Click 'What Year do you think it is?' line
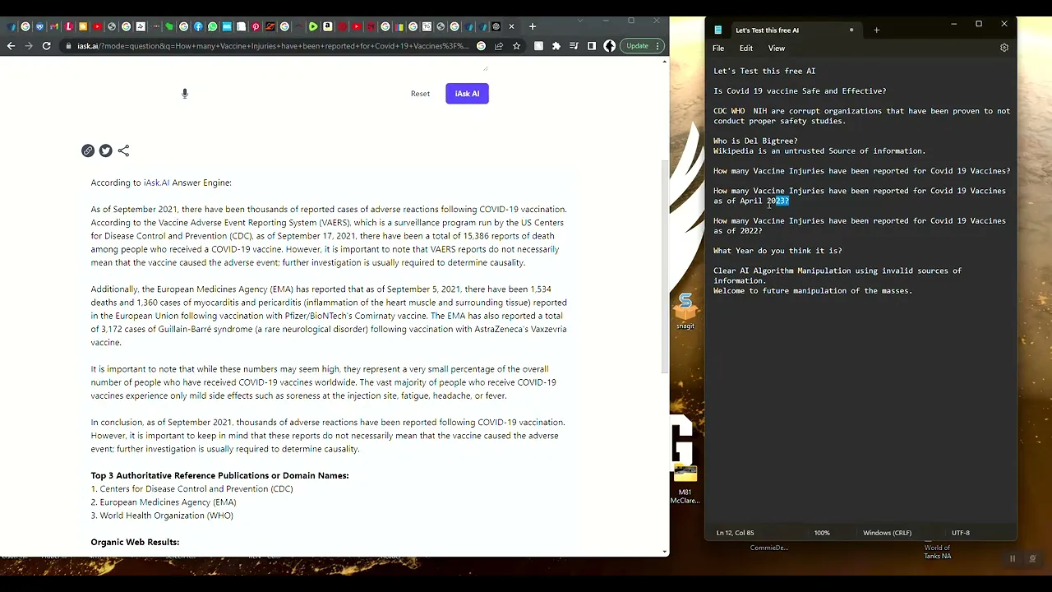This screenshot has width=1052, height=592. pos(777,251)
